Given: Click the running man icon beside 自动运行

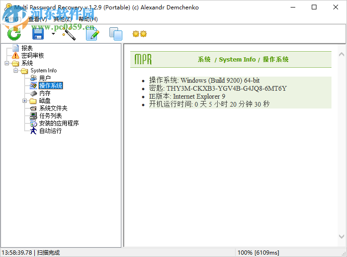Looking at the screenshot, I should [x=33, y=131].
